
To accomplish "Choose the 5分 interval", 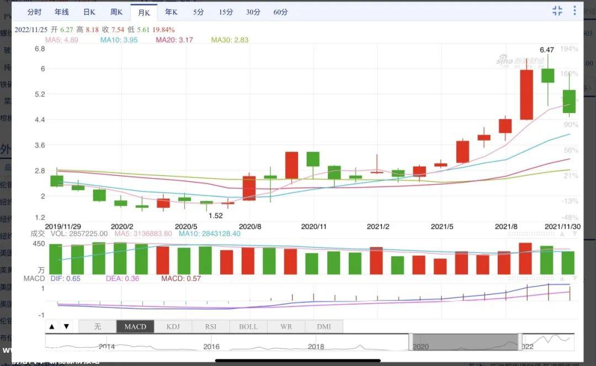I will tap(199, 12).
